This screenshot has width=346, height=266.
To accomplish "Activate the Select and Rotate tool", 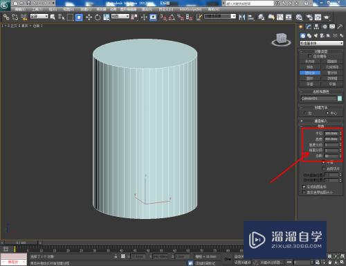I will click(x=98, y=17).
